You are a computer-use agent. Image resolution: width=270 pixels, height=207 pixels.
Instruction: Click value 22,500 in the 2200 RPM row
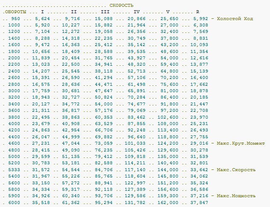point(71,64)
